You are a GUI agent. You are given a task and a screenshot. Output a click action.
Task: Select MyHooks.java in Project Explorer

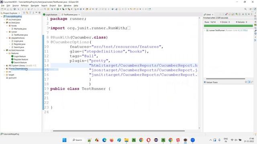tap(20, 29)
